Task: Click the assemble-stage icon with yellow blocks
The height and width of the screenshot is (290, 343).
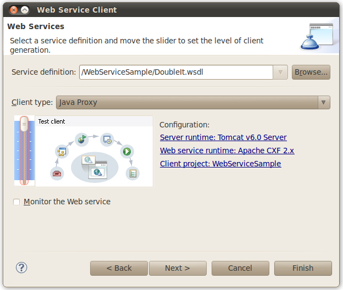Action: click(x=62, y=150)
